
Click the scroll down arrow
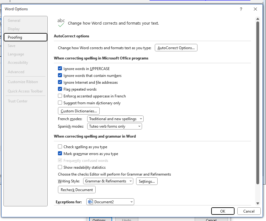(x=258, y=203)
